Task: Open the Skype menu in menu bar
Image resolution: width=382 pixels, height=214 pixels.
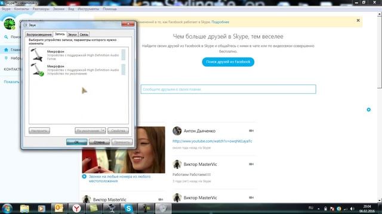Action: pos(6,9)
